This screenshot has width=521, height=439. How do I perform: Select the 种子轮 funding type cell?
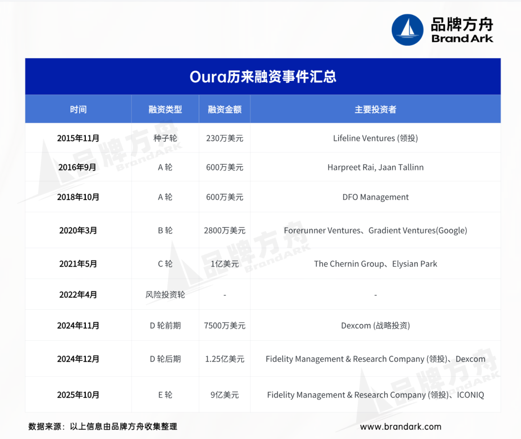165,138
